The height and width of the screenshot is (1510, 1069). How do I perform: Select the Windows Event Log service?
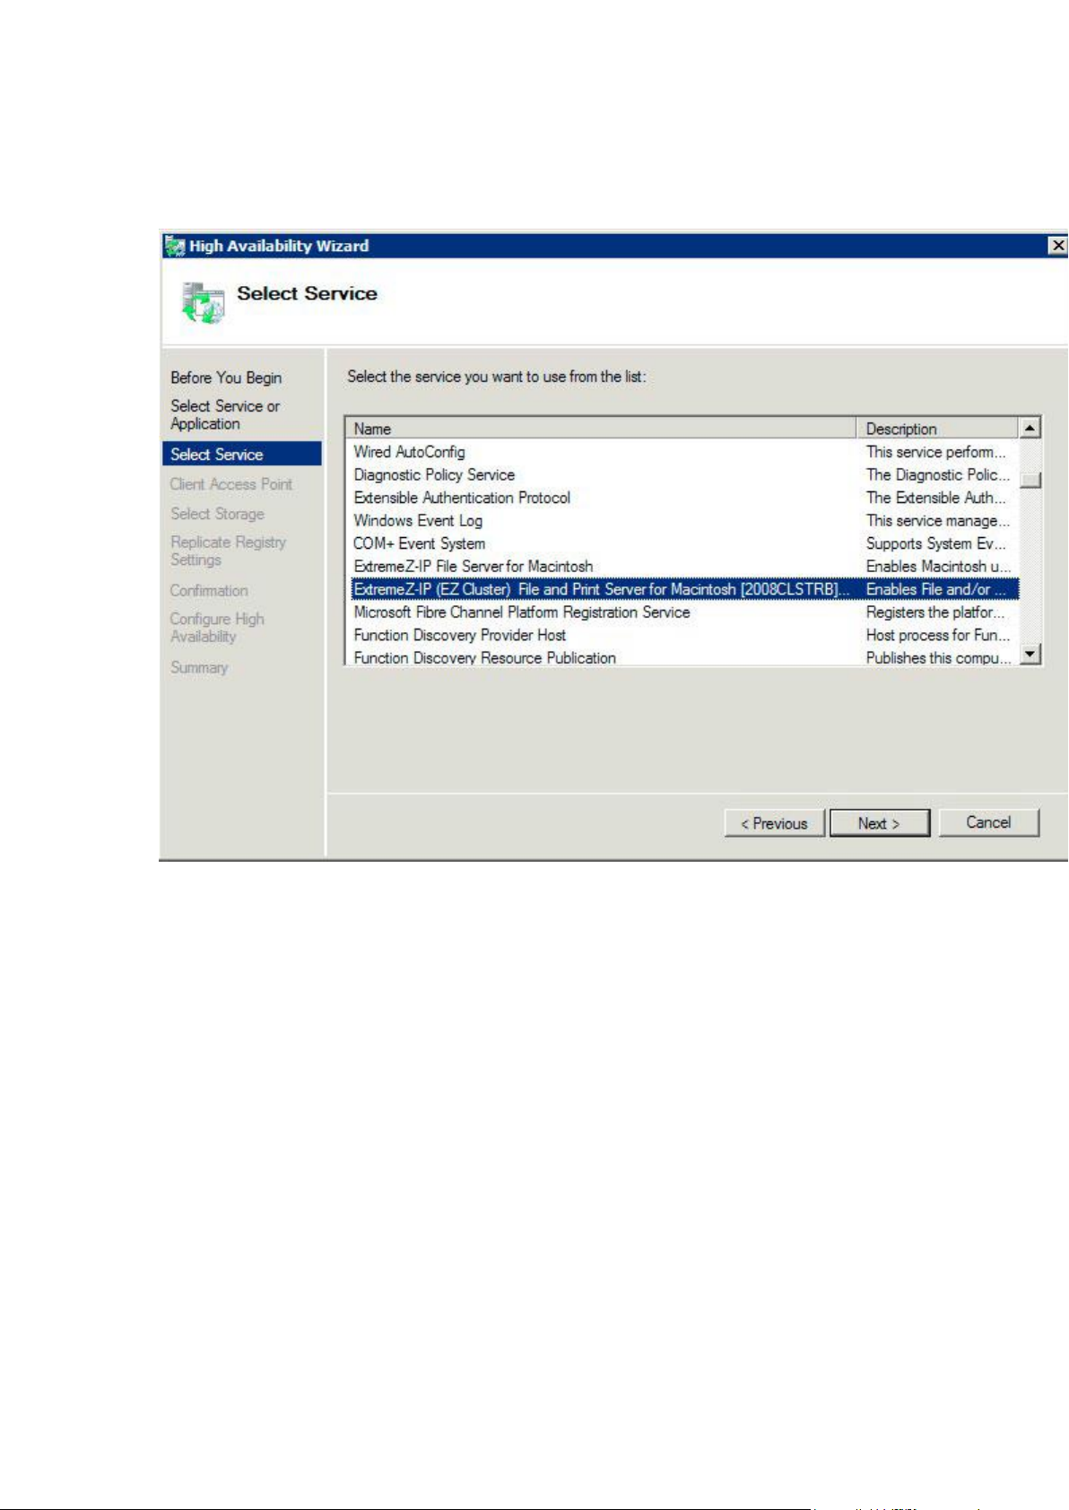(x=418, y=521)
